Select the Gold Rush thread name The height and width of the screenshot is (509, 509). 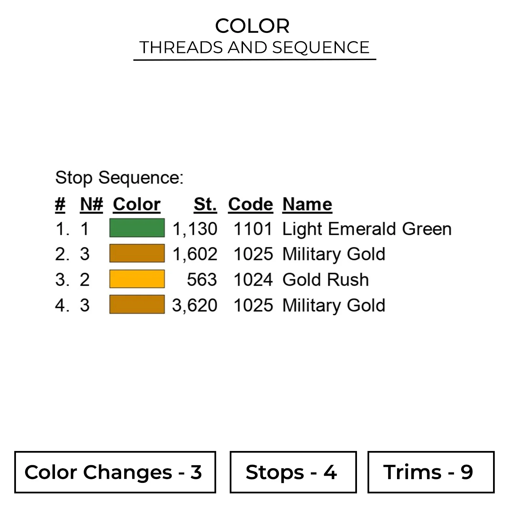[325, 280]
